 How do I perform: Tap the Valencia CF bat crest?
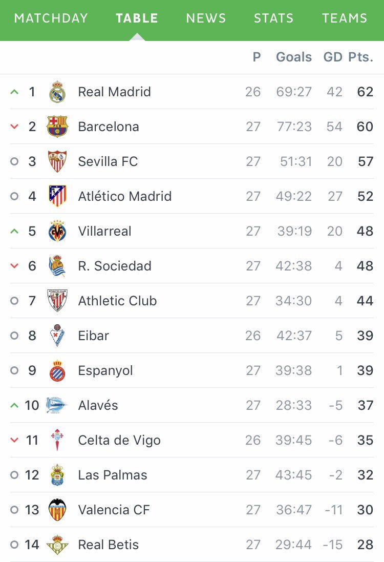(57, 510)
